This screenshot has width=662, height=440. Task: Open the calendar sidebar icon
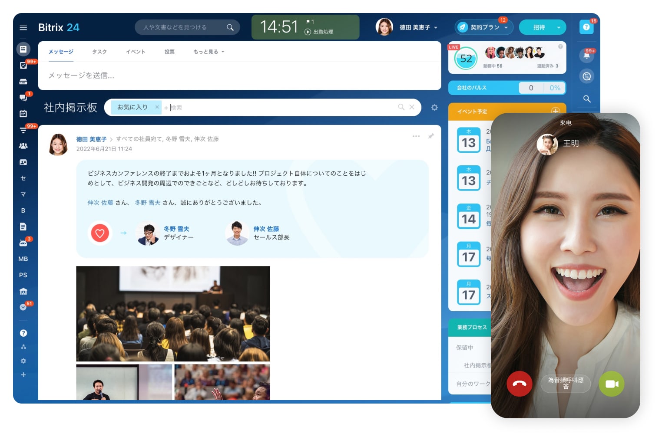point(23,114)
